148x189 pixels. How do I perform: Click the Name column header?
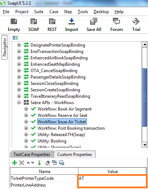click(x=45, y=171)
